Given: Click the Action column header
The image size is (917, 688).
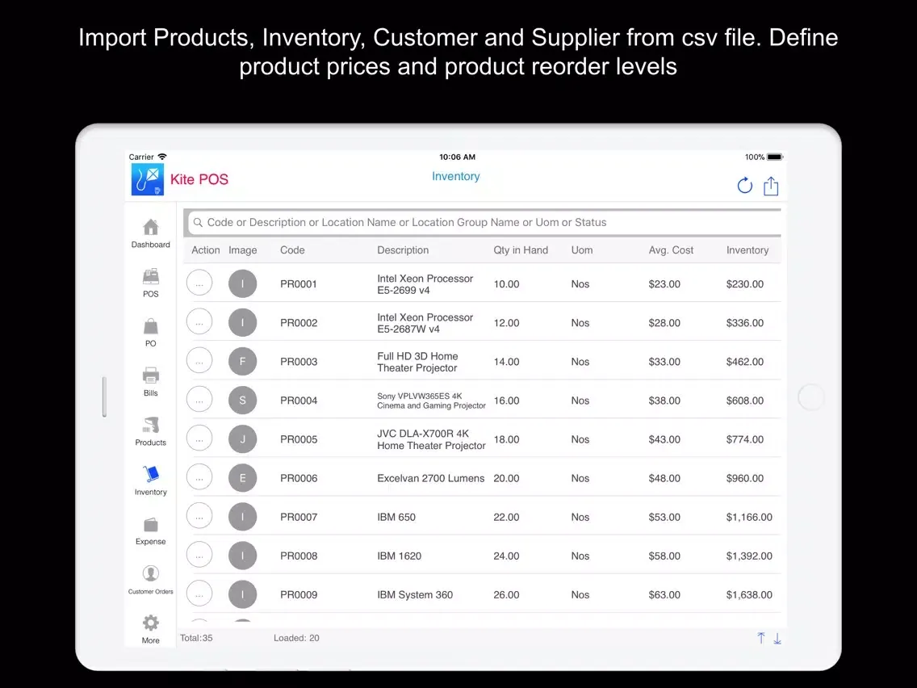Looking at the screenshot, I should [206, 250].
